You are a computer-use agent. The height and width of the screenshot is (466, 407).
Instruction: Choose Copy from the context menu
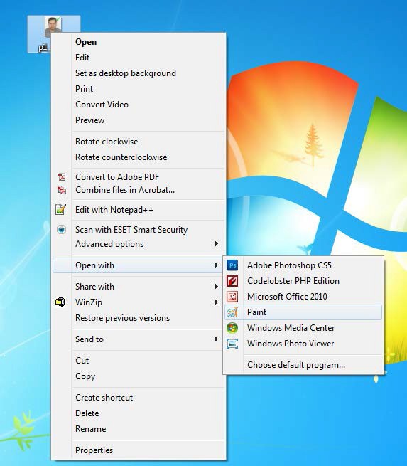click(x=139, y=376)
